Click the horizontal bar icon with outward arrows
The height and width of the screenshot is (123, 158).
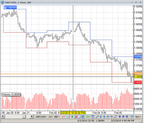[108, 117]
